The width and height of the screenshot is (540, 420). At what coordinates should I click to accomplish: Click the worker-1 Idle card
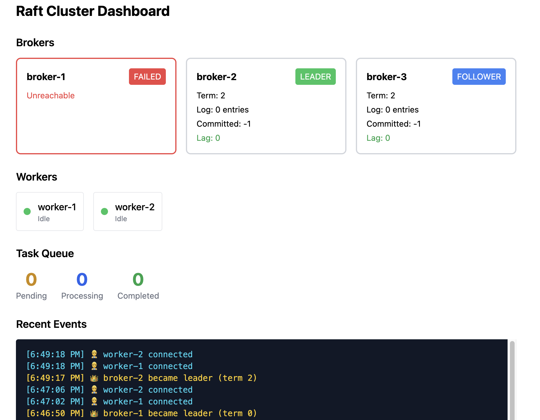[50, 211]
